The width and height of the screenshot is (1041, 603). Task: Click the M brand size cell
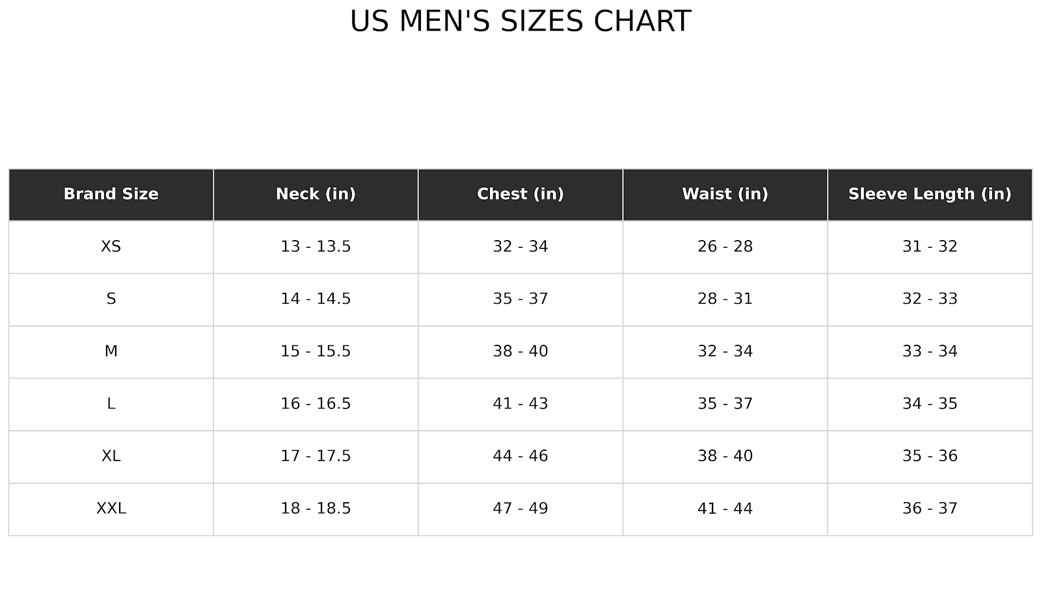[x=111, y=351]
